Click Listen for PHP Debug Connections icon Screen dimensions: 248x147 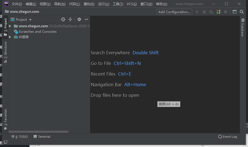pyautogui.click(x=218, y=12)
